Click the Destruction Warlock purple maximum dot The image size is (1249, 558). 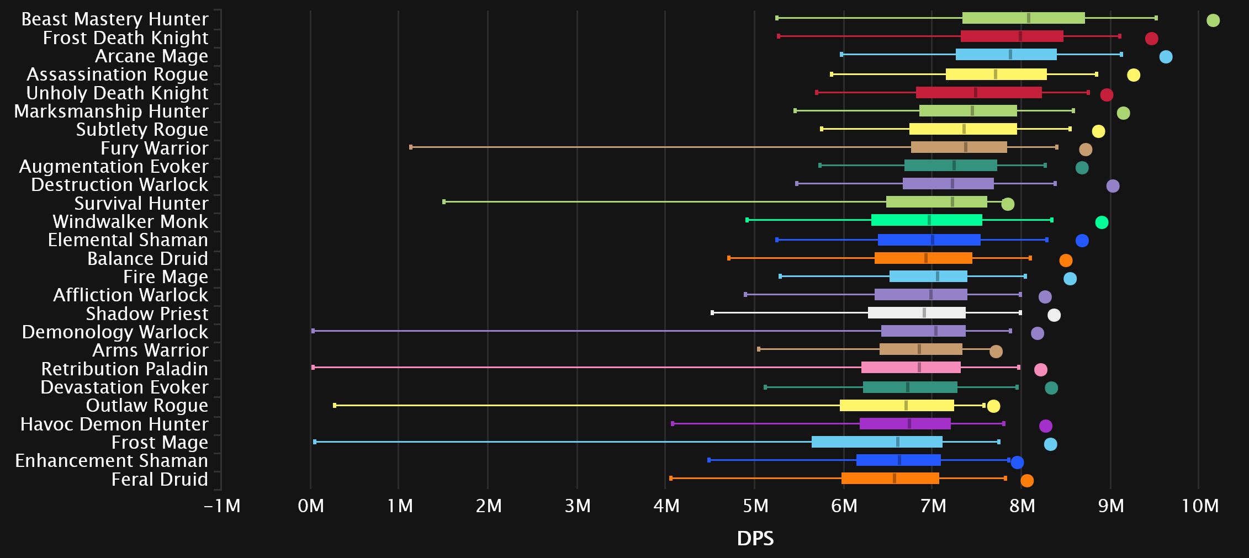coord(1113,186)
